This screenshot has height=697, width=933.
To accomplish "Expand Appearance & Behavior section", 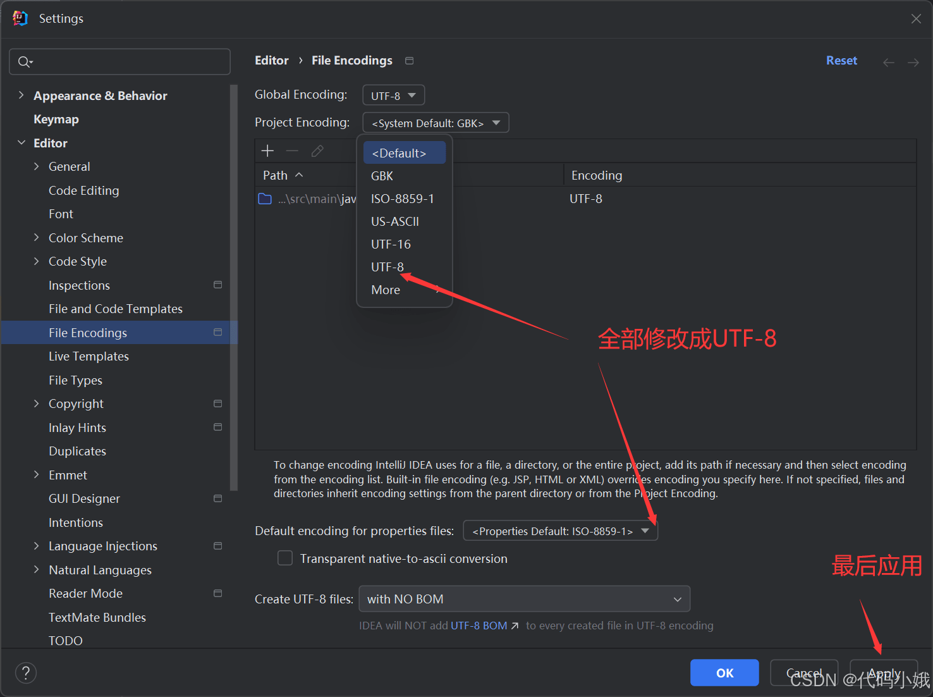I will coord(21,95).
